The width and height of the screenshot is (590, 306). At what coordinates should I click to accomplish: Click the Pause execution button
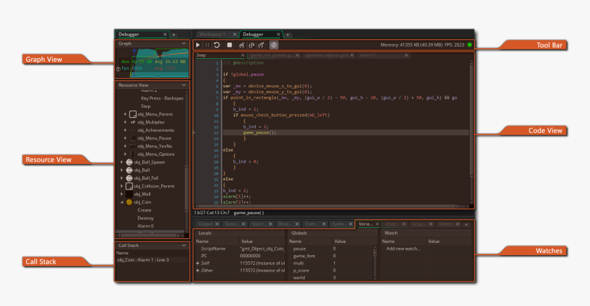(207, 45)
